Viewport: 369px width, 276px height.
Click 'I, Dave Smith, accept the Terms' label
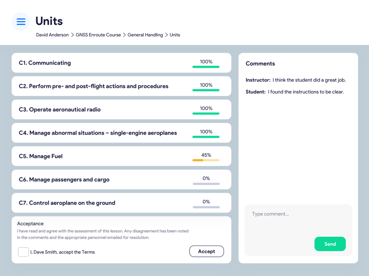tap(63, 252)
